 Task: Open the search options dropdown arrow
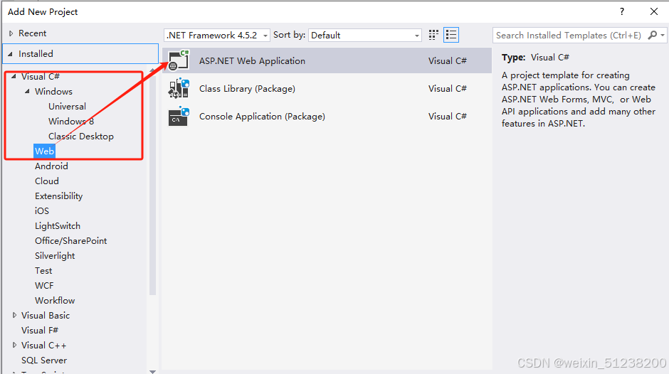(x=662, y=36)
